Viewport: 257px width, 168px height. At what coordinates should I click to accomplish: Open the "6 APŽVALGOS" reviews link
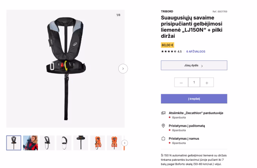196,52
